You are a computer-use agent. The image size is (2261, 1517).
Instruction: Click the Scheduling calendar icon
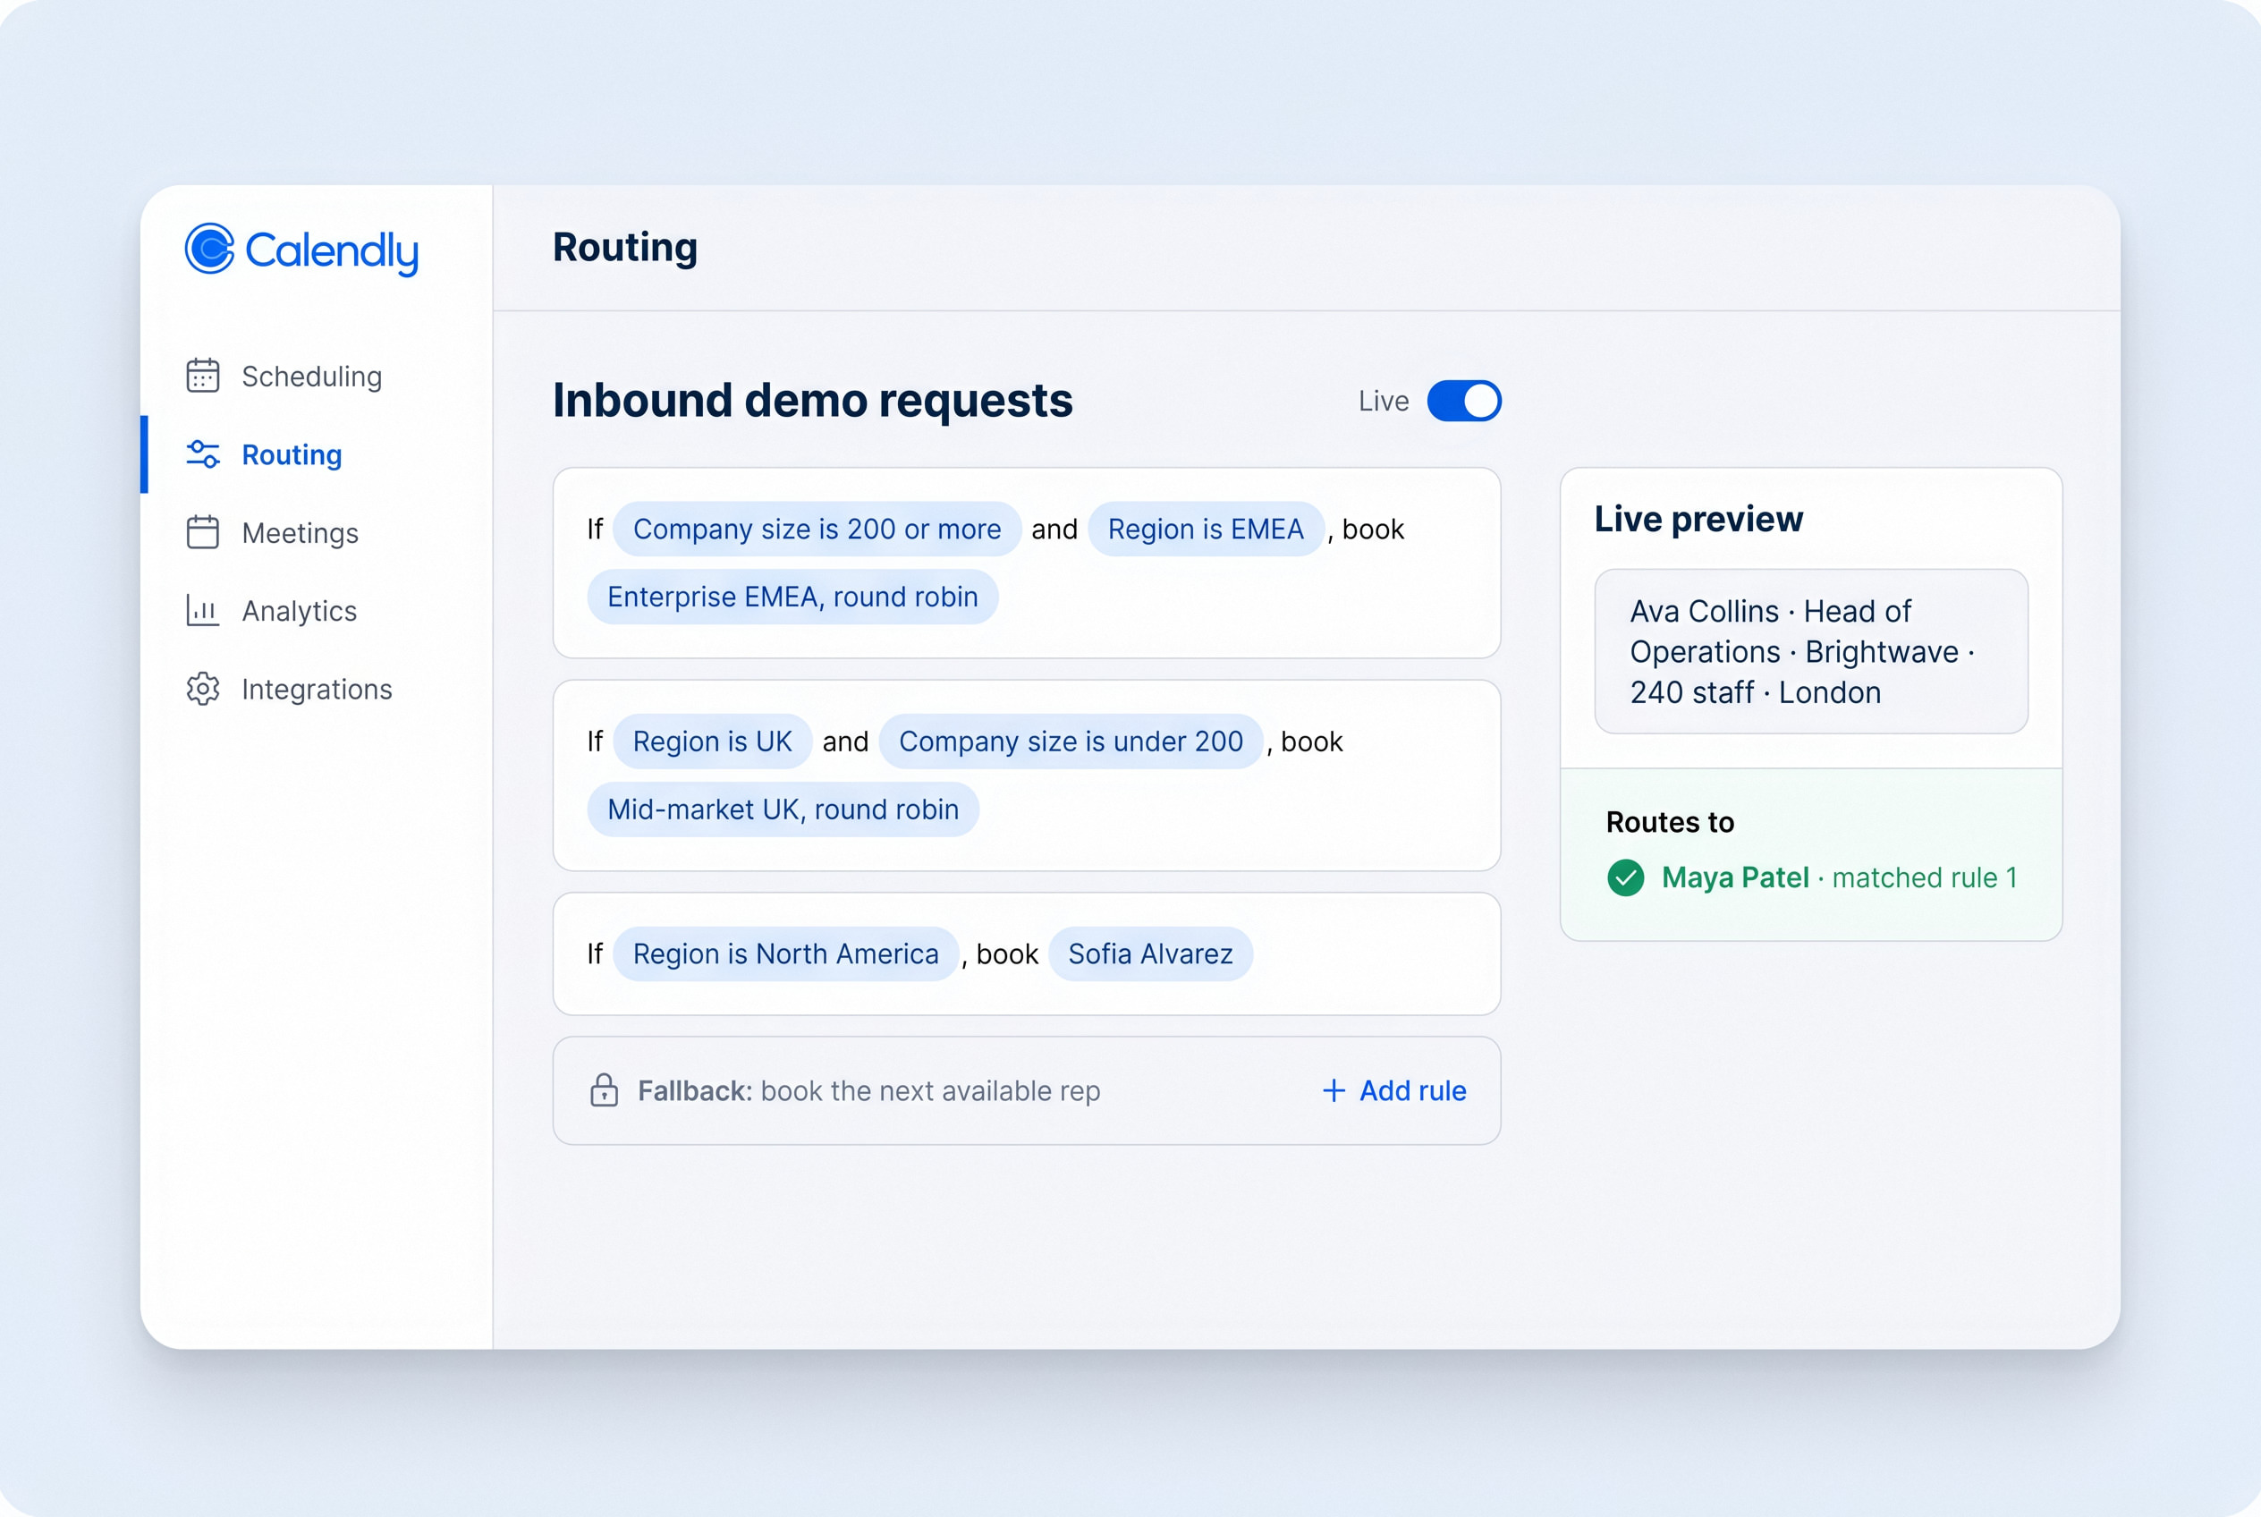[x=202, y=376]
